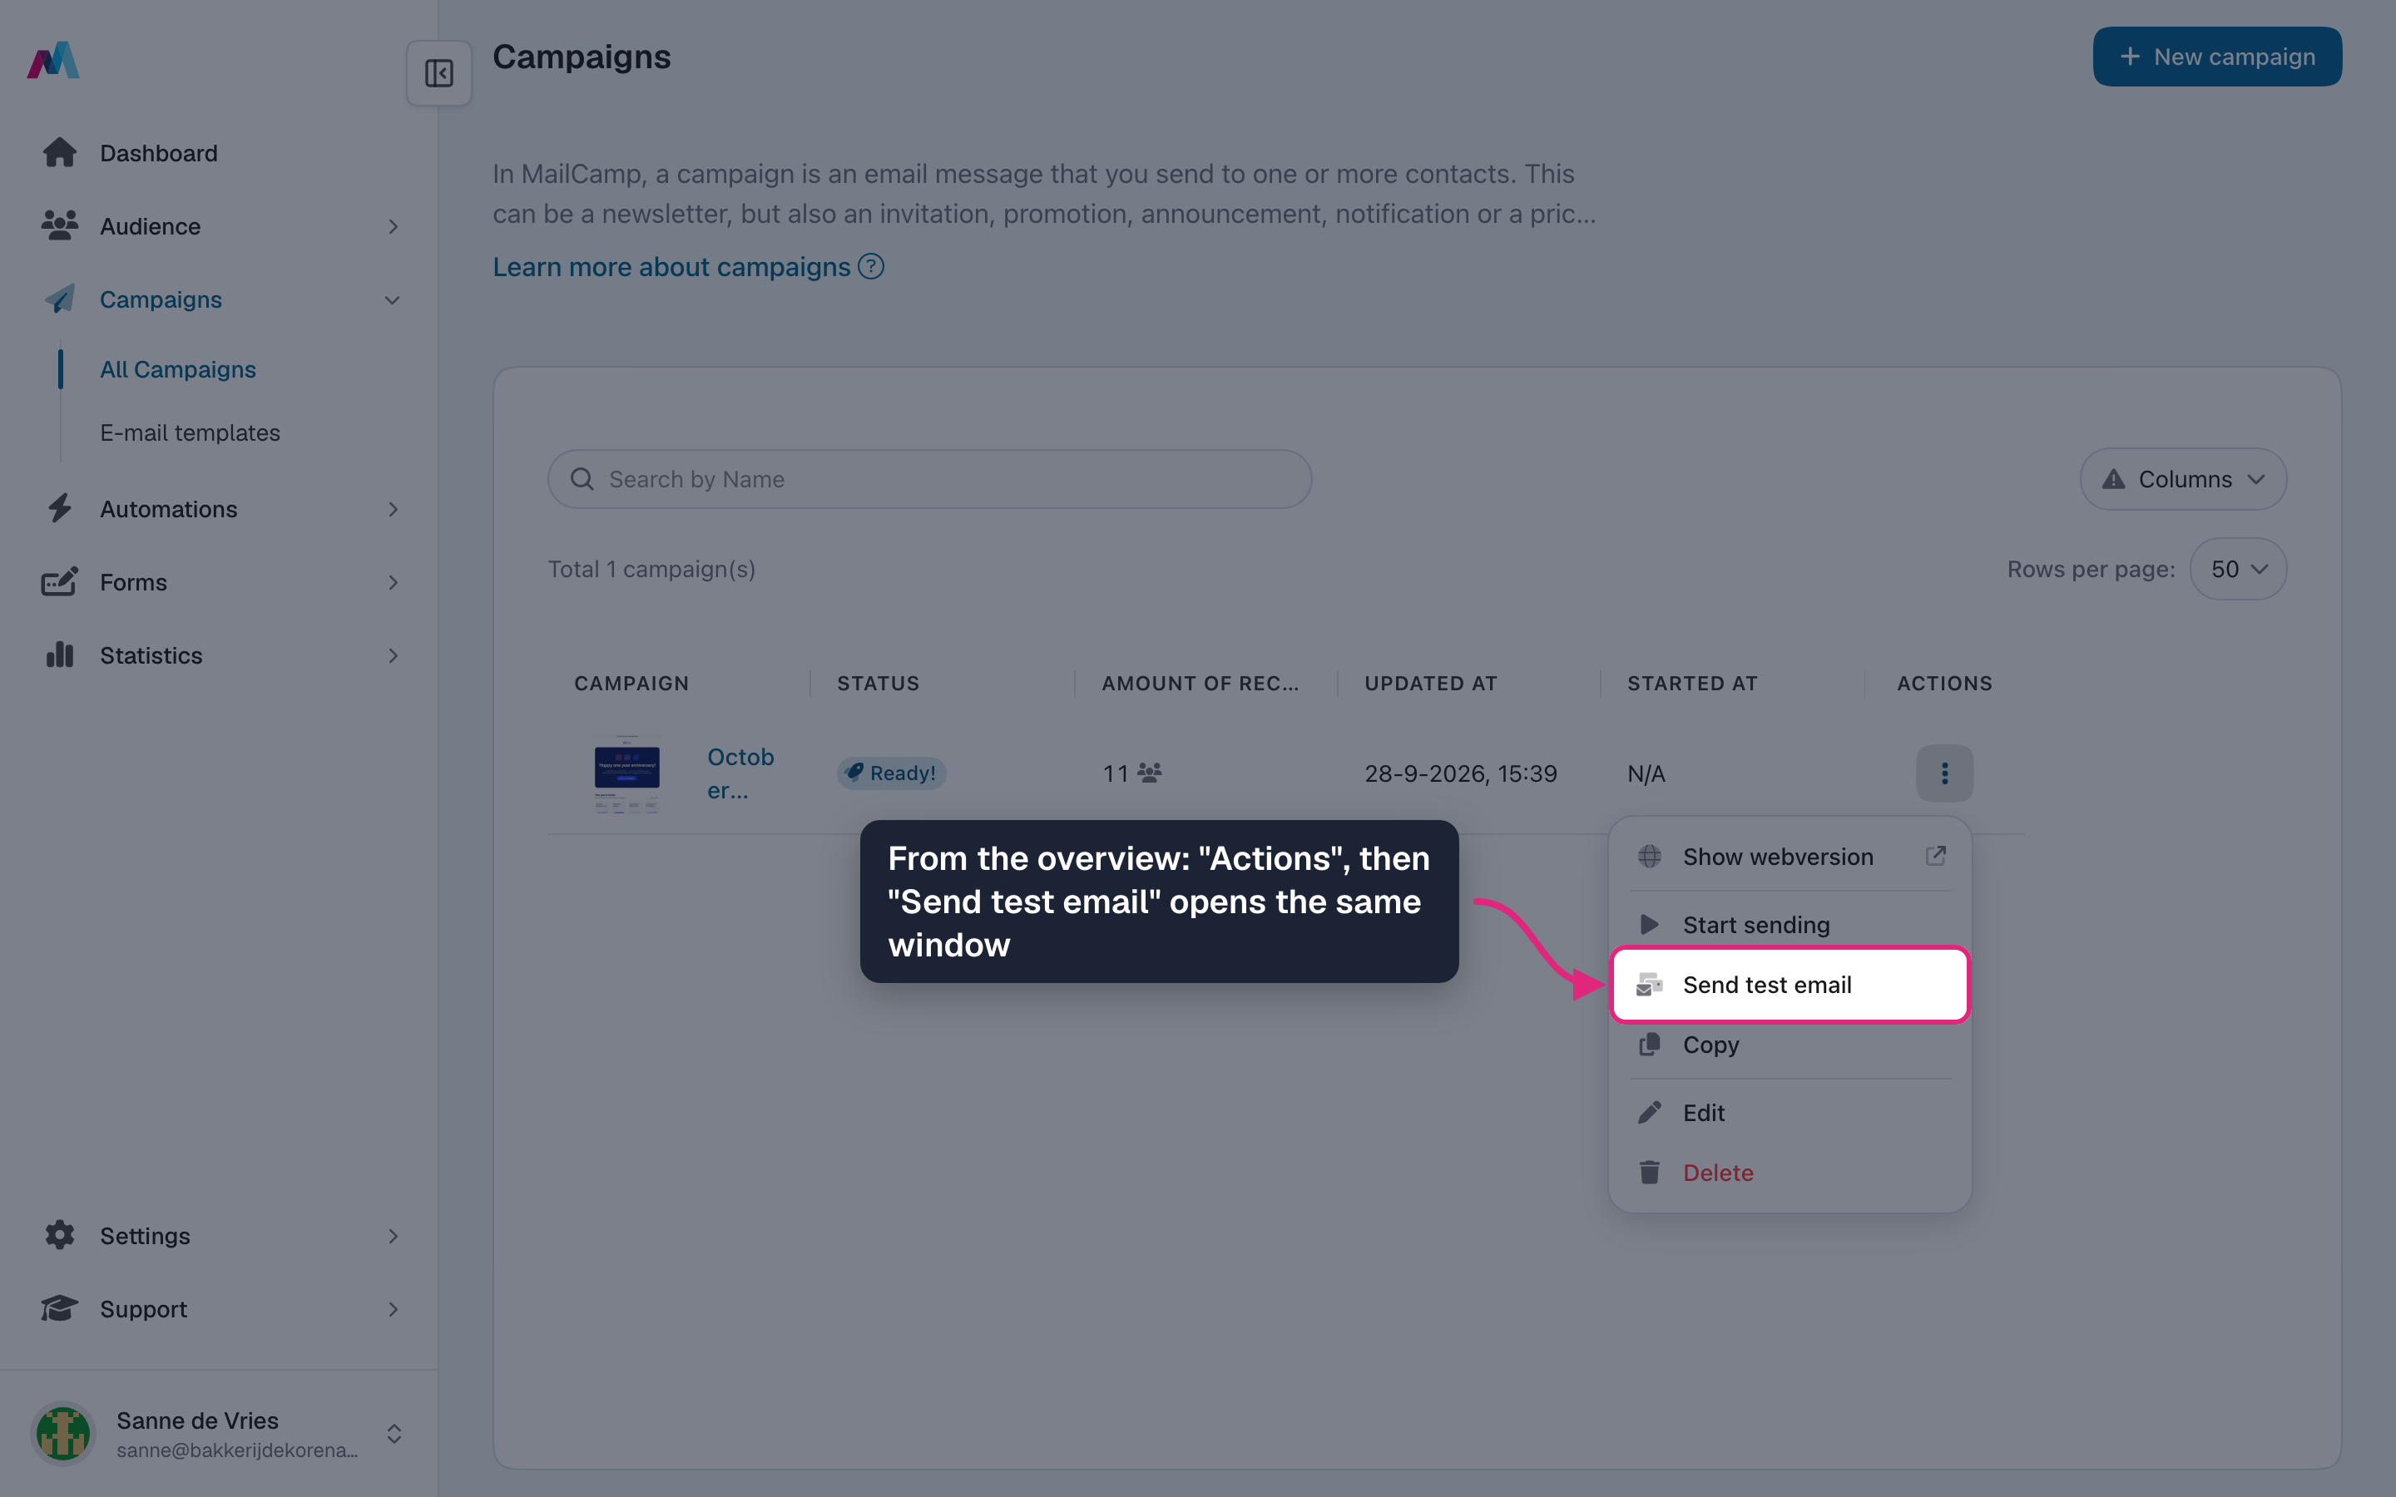This screenshot has height=1497, width=2396.
Task: Click the New campaign button
Action: click(2217, 57)
